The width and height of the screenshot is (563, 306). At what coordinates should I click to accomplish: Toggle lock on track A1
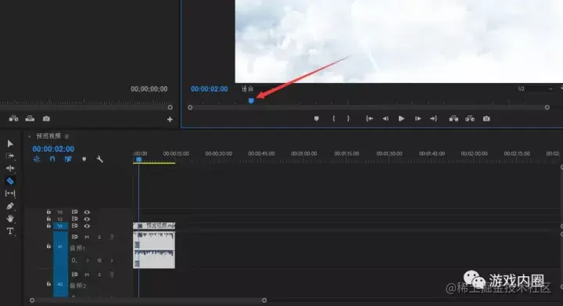click(48, 246)
